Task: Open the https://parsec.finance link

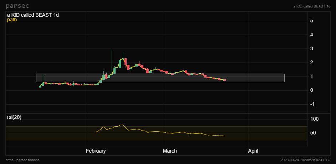Action: coord(23,160)
